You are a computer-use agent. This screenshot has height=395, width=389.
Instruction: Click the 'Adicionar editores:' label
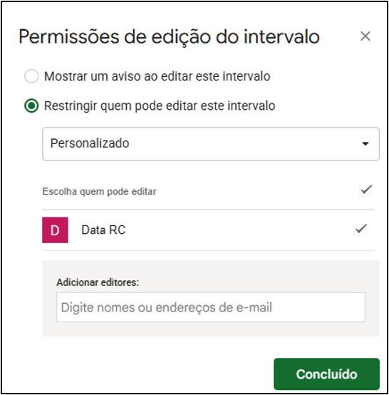[98, 282]
